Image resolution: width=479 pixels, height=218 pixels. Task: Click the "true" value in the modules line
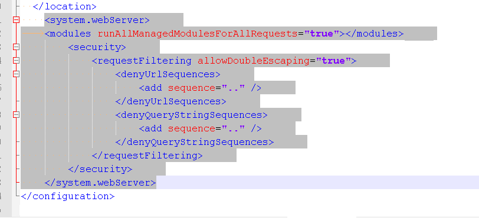[x=321, y=34]
